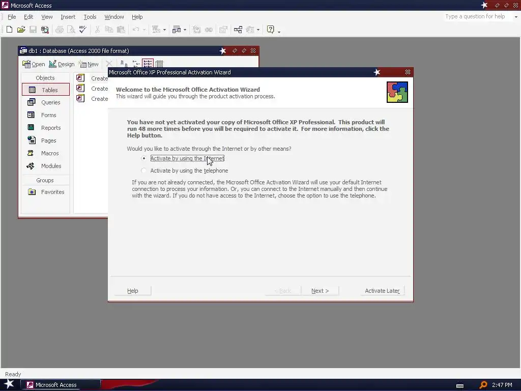Screen dimensions: 521x391
Task: Open the Undo history dropdown arrow
Action: (144, 30)
